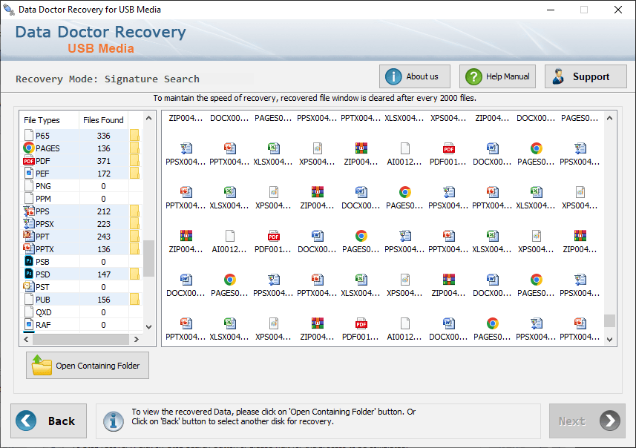Click the yellow folder icon in PPS row

click(x=134, y=211)
